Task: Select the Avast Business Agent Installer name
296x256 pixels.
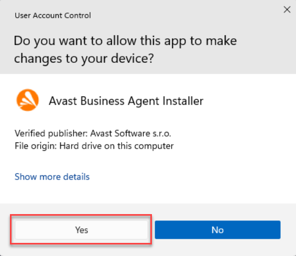Action: point(126,101)
